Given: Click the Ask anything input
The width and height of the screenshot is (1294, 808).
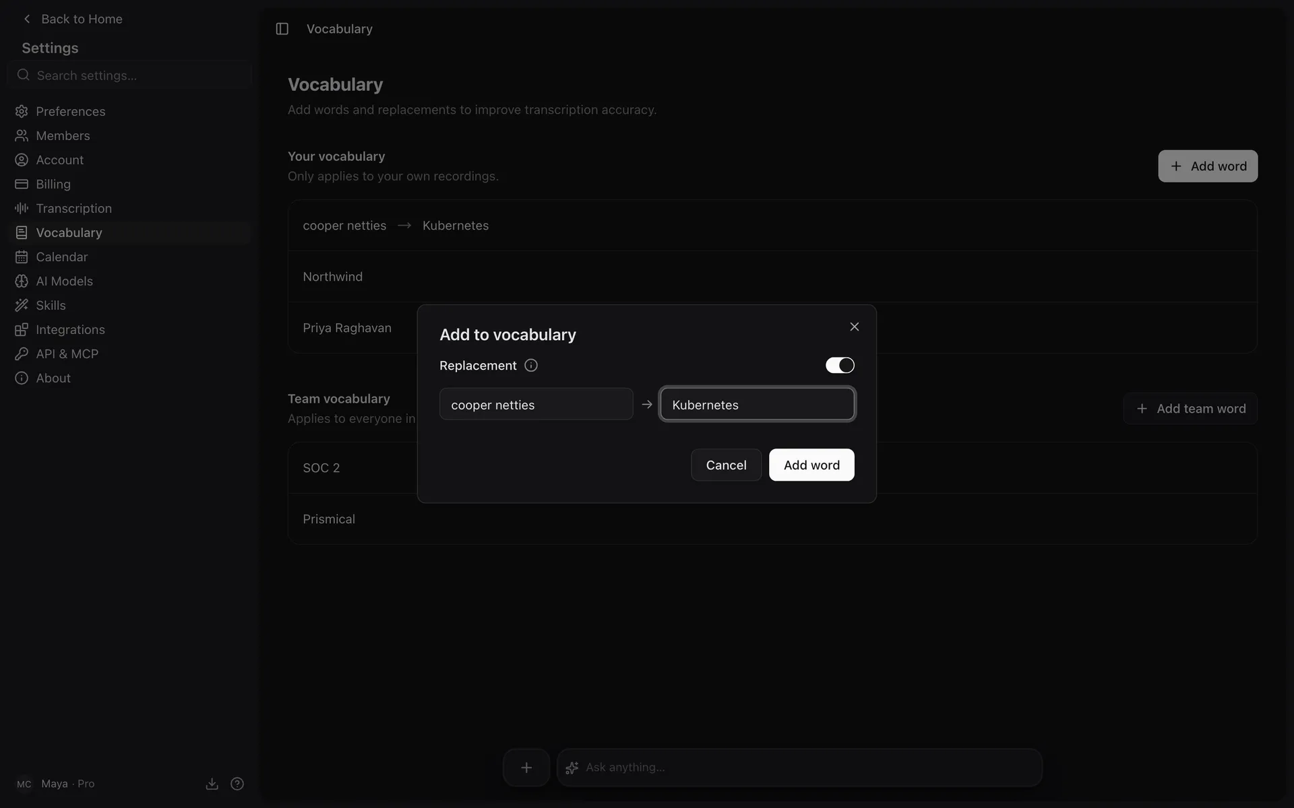Looking at the screenshot, I should 799,768.
